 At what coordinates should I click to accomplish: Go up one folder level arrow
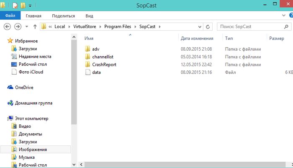point(34,26)
